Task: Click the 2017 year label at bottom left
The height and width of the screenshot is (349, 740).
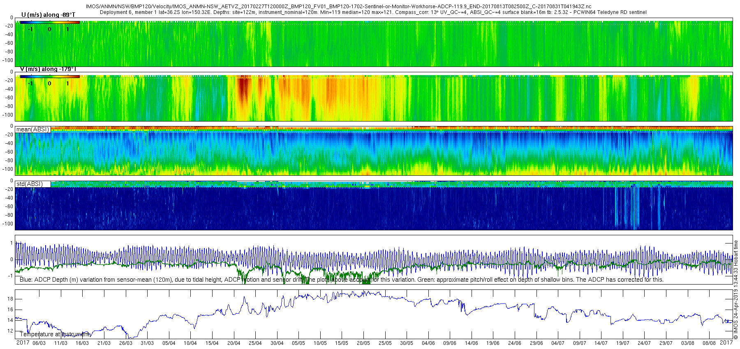Action: point(23,342)
